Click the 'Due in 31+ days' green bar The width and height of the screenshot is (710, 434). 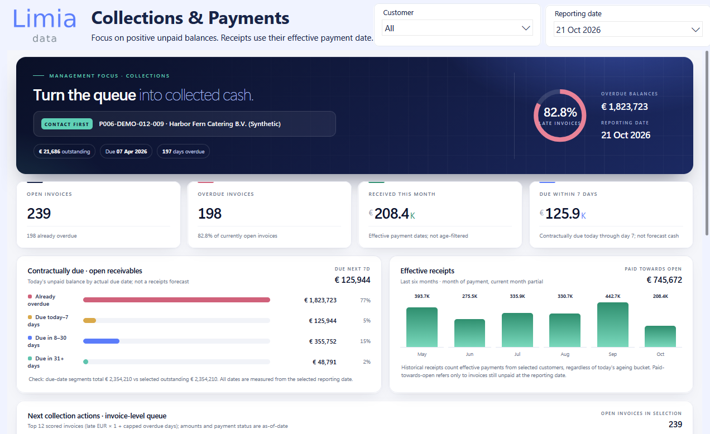85,361
